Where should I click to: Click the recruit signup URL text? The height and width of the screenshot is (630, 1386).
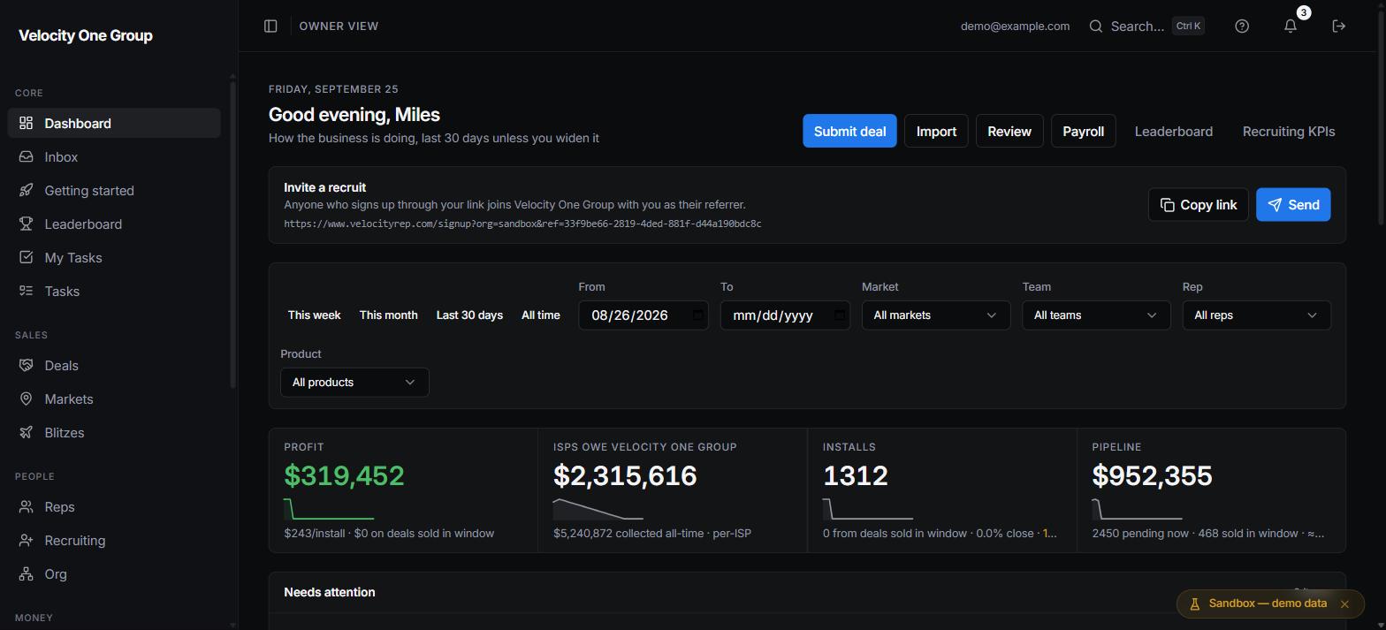[x=522, y=224]
